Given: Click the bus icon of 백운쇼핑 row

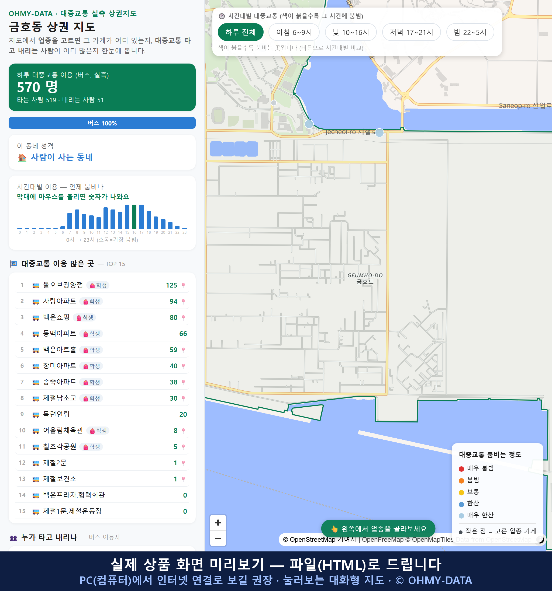Looking at the screenshot, I should coord(36,317).
